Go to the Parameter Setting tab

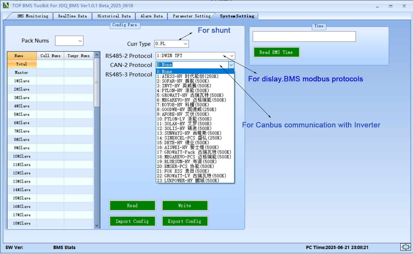pos(191,16)
